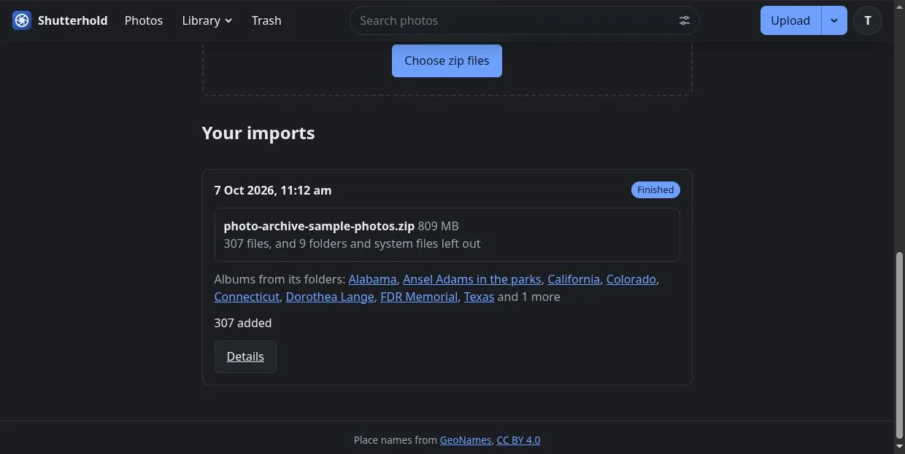The width and height of the screenshot is (905, 454).
Task: Click the scrollbar up arrow
Action: (x=899, y=6)
